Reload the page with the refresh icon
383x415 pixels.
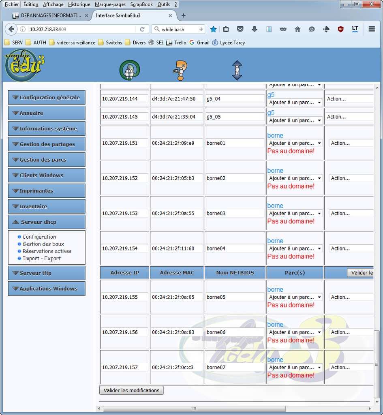(x=142, y=29)
